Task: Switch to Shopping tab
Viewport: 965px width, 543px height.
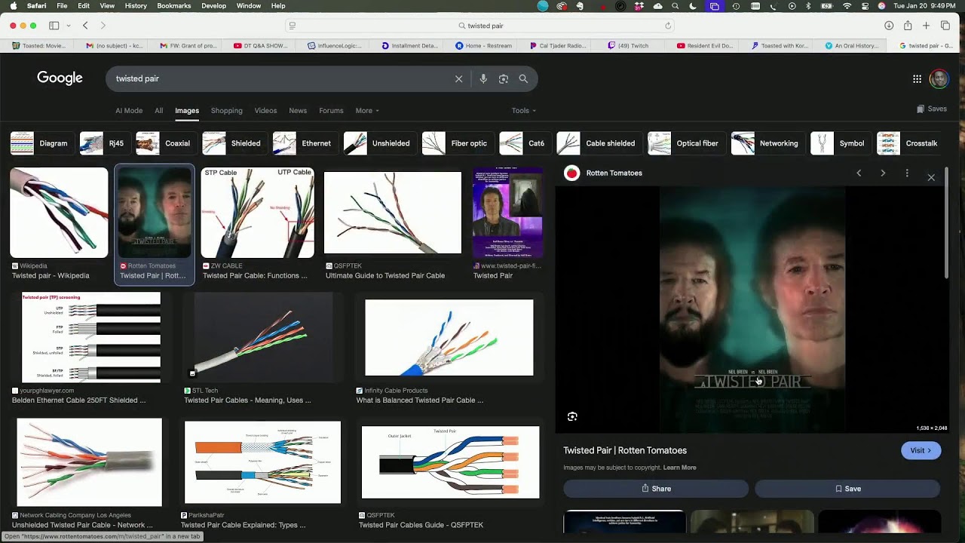Action: [226, 111]
